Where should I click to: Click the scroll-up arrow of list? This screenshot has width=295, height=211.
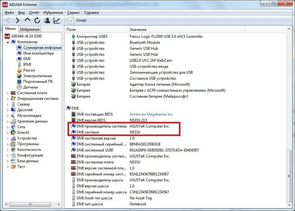289,29
